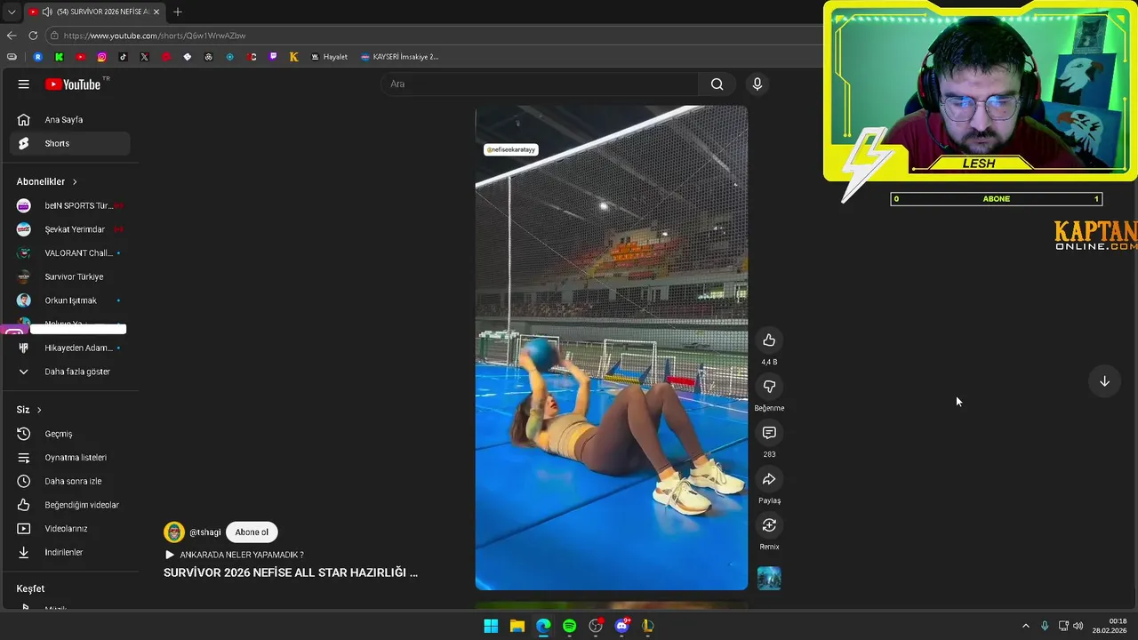Image resolution: width=1138 pixels, height=640 pixels.
Task: Open VALORANT Challengers subscription
Action: click(69, 253)
